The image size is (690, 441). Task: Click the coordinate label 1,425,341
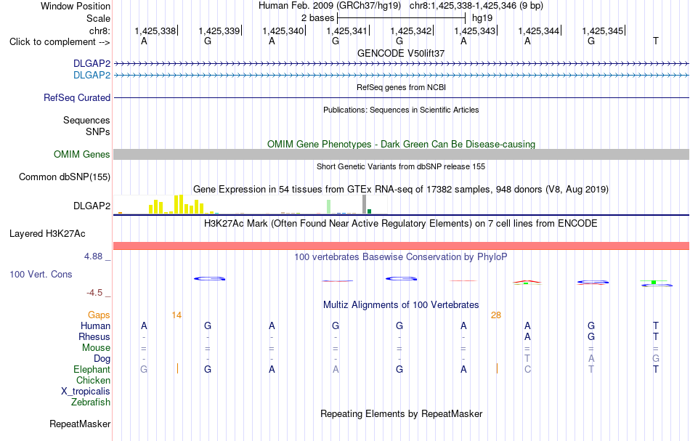click(346, 31)
